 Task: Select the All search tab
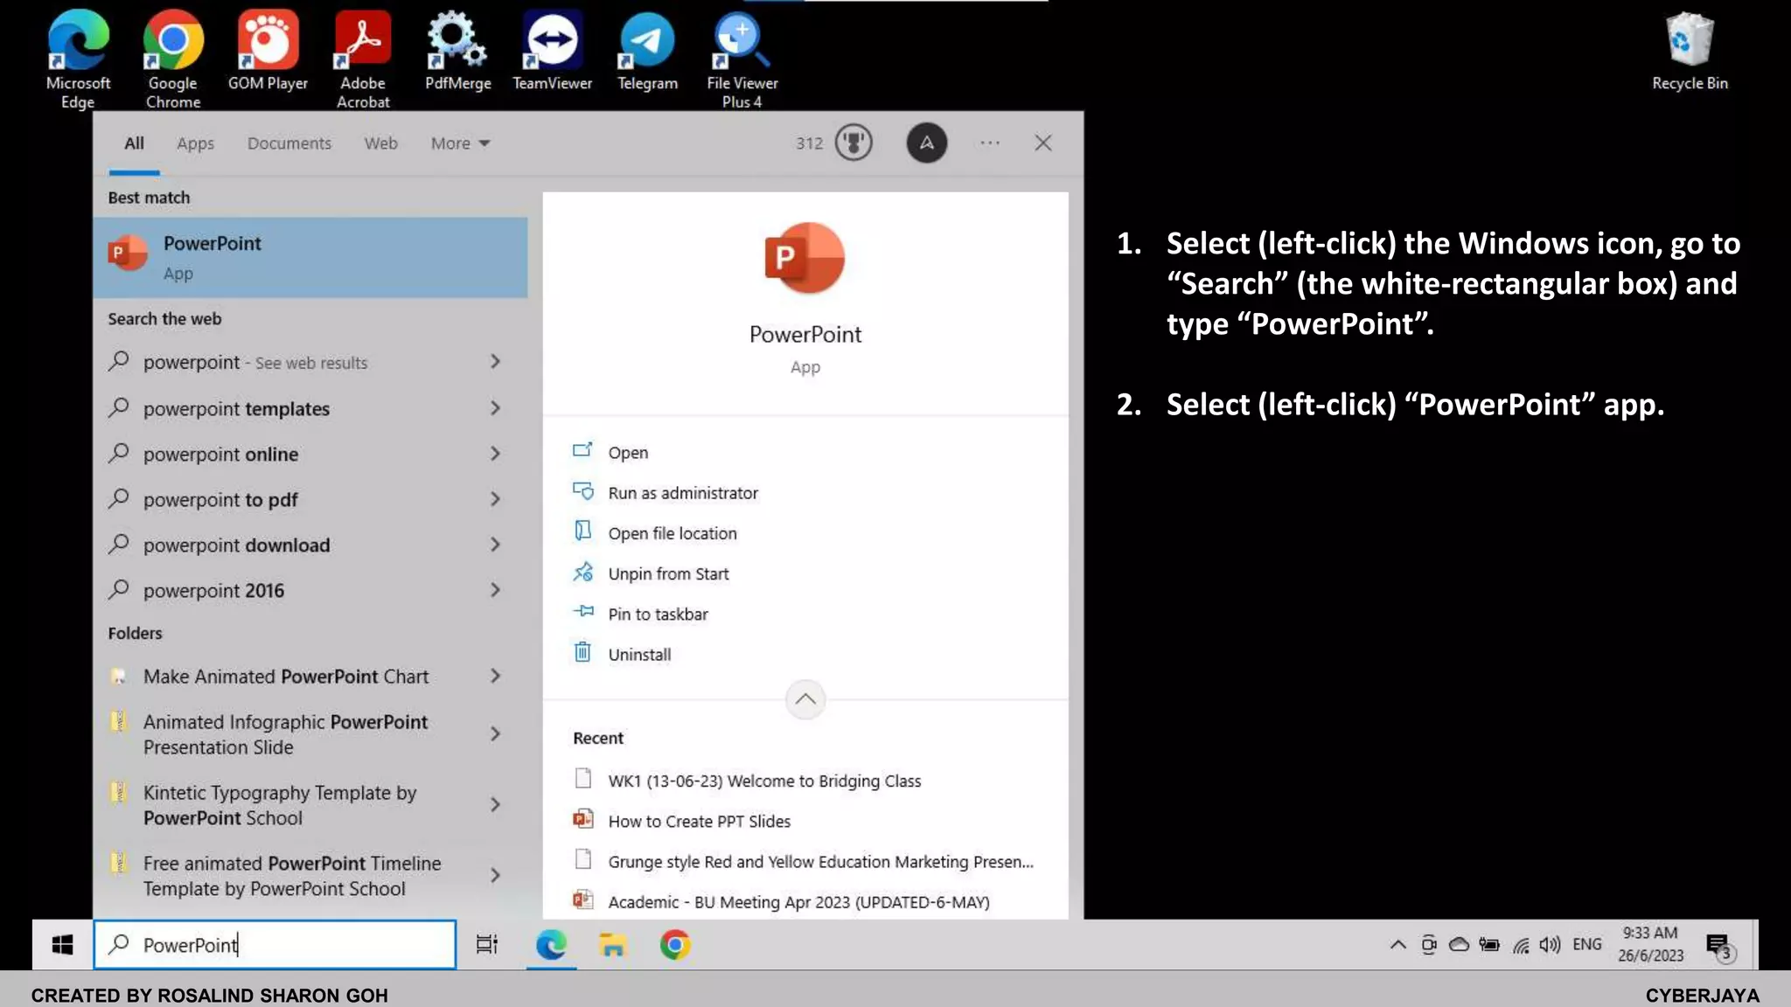[134, 143]
